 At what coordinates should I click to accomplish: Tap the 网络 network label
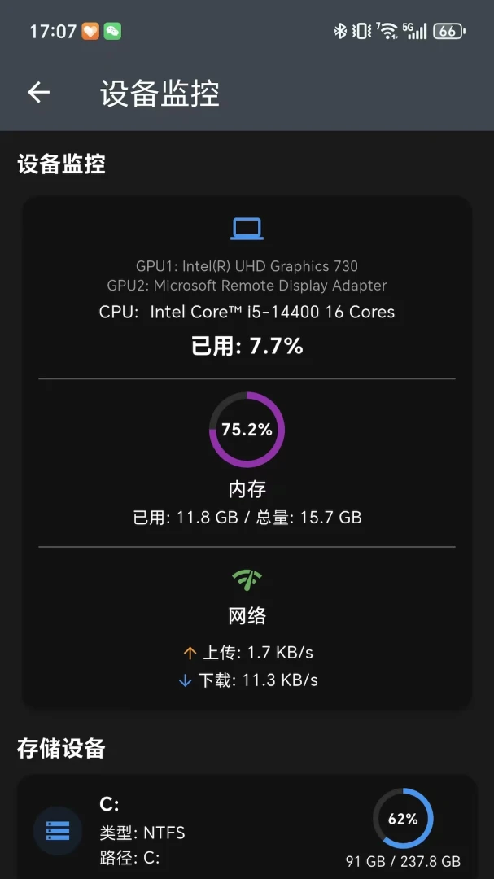[247, 616]
